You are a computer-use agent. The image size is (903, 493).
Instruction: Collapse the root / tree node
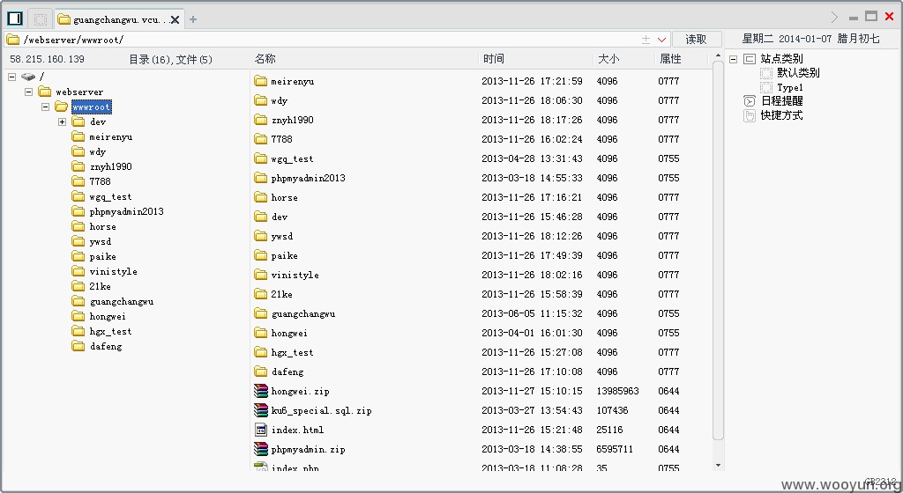click(12, 77)
